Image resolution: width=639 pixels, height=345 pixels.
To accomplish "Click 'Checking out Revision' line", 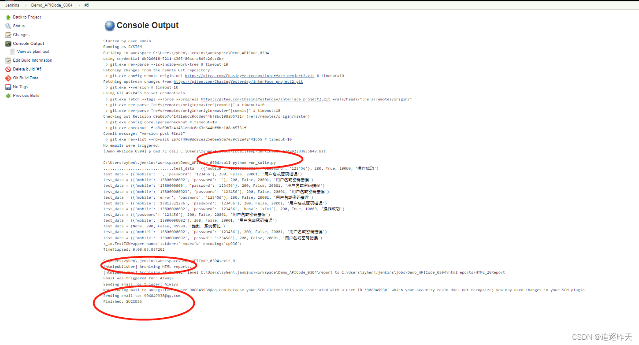I will coord(206,117).
